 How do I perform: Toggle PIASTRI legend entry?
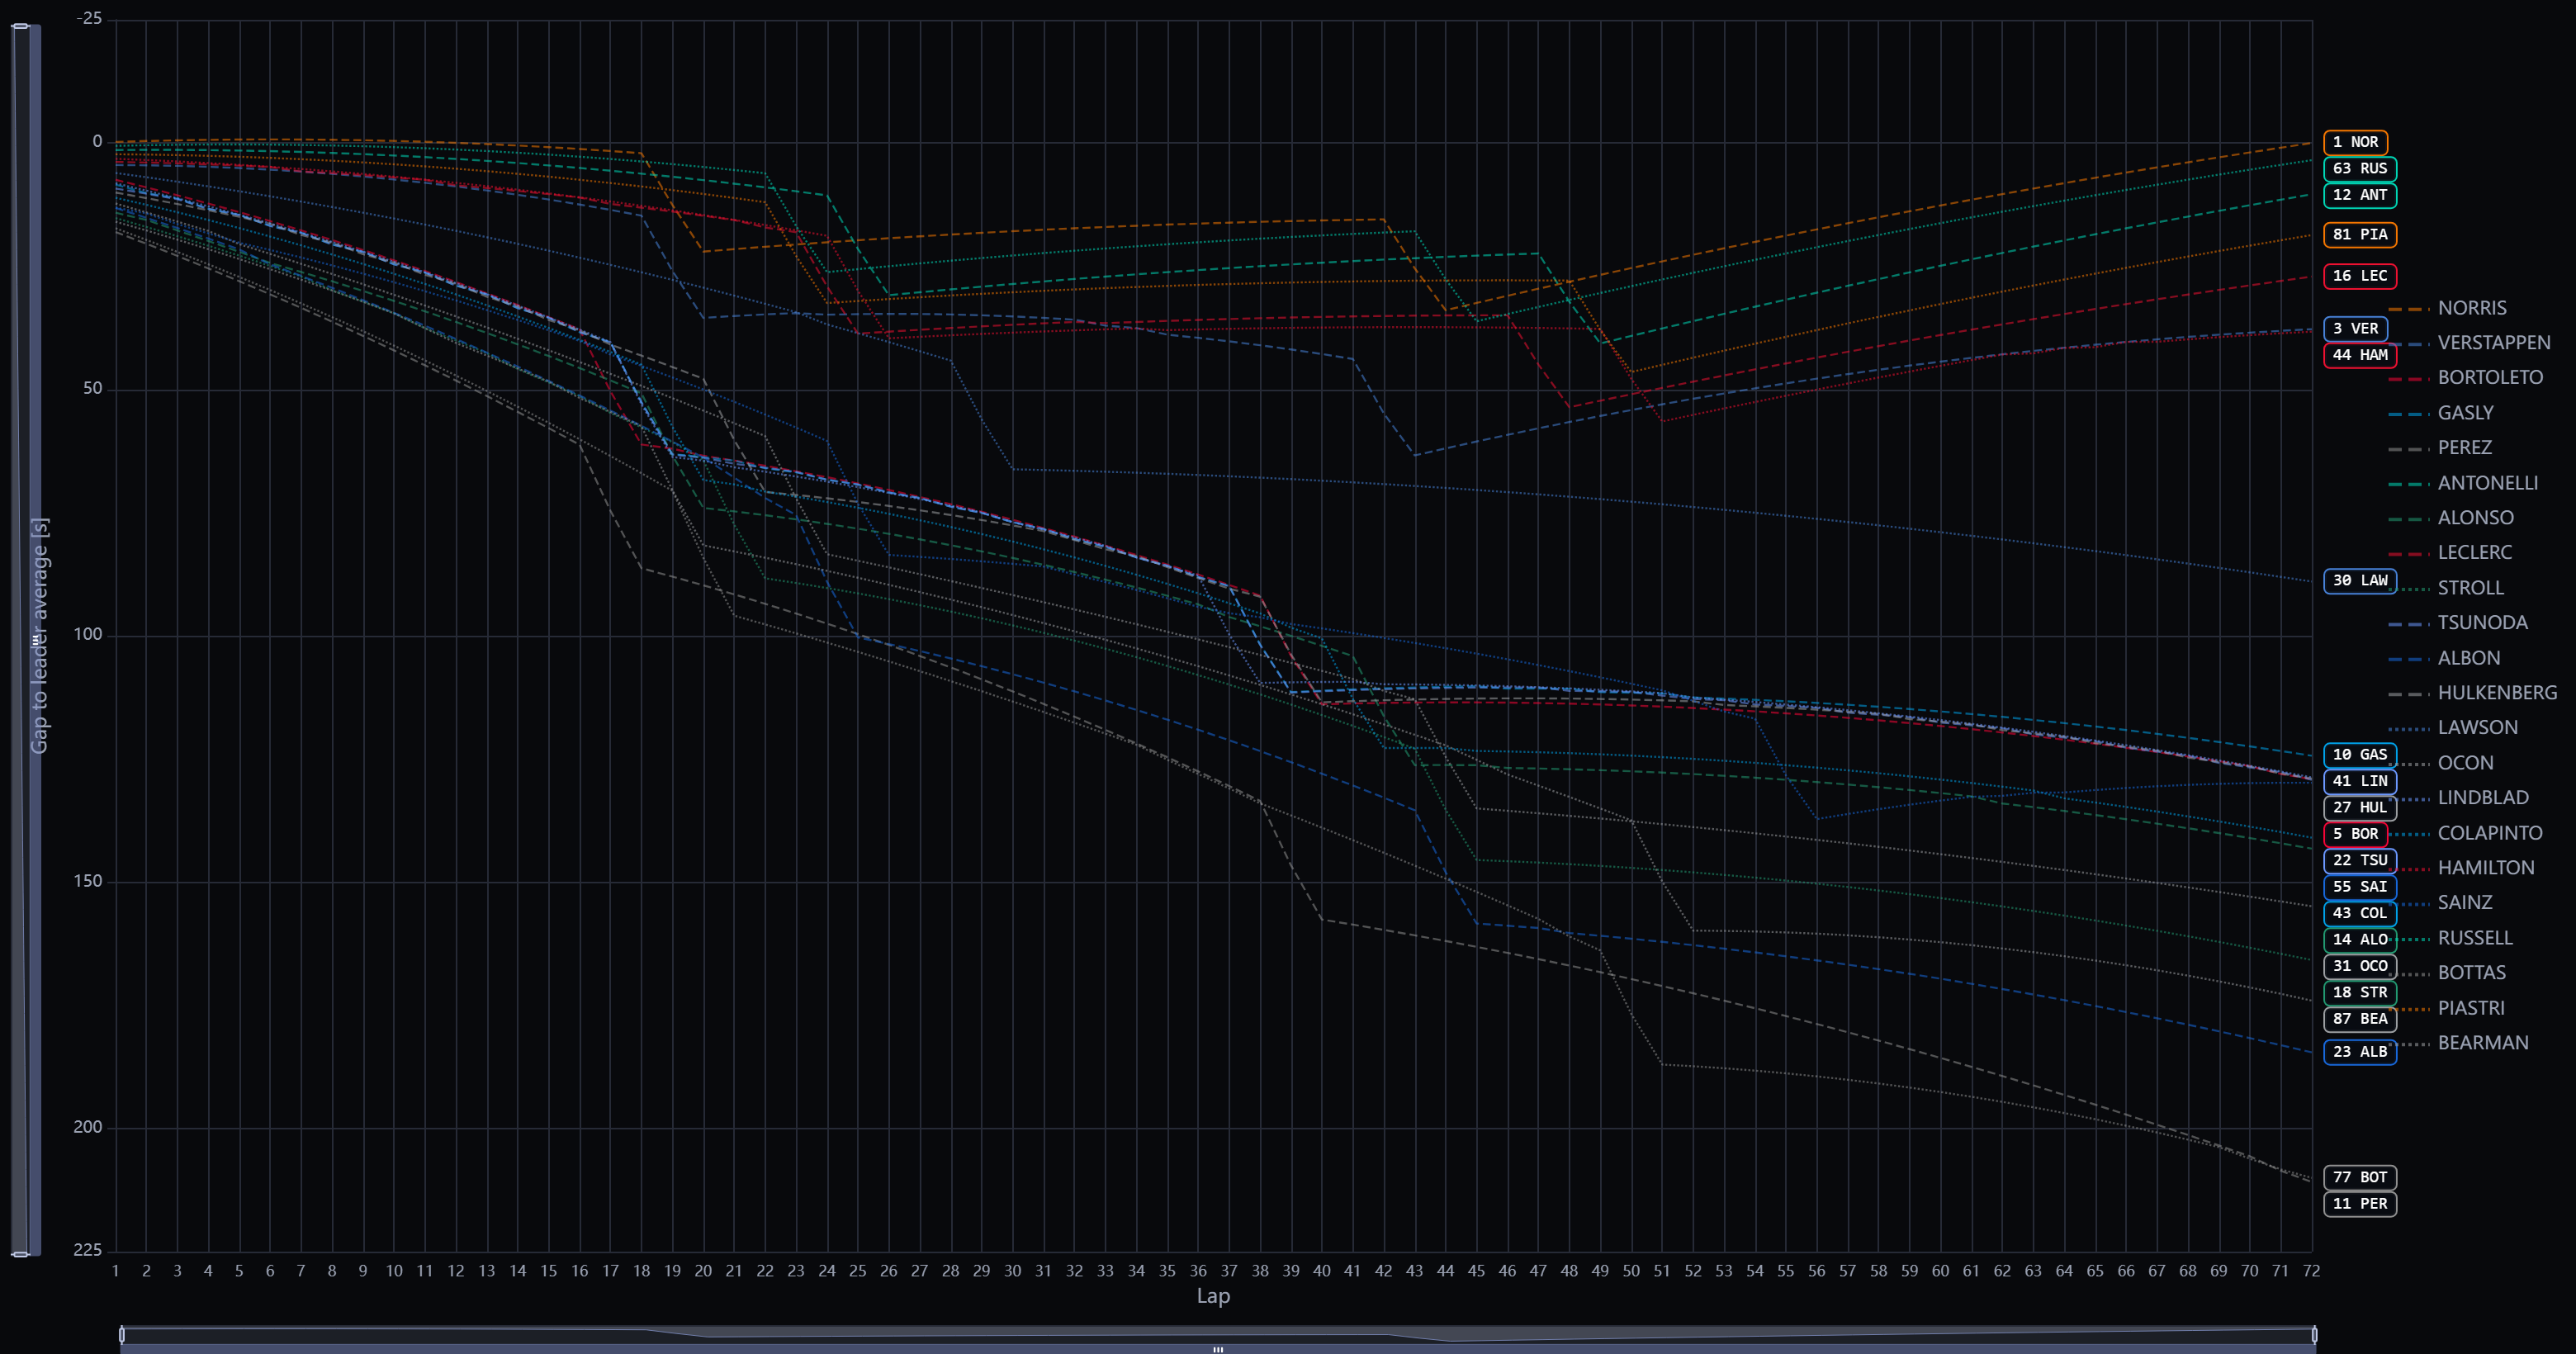(x=2446, y=1008)
